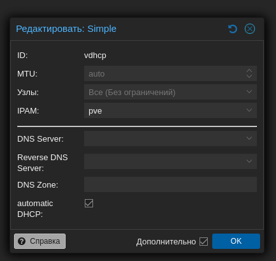This screenshot has height=261, width=276.
Task: Decrease MTU with the down spinner arrow
Action: (x=249, y=76)
